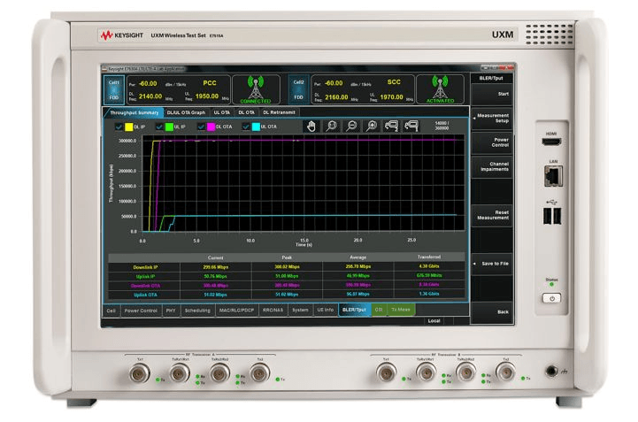Open the UE Info tab
638x422 pixels.
[326, 311]
